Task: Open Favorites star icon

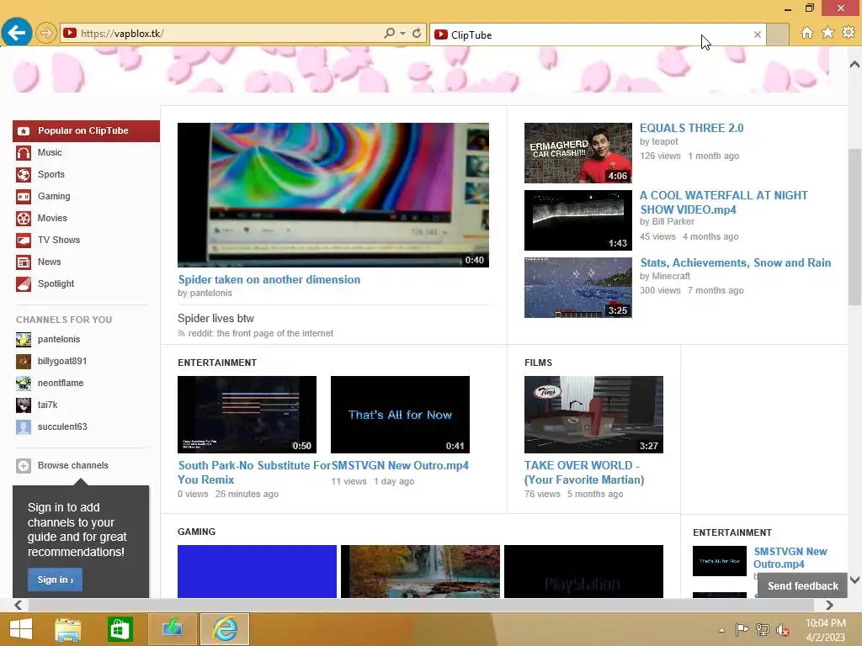Action: pos(827,33)
